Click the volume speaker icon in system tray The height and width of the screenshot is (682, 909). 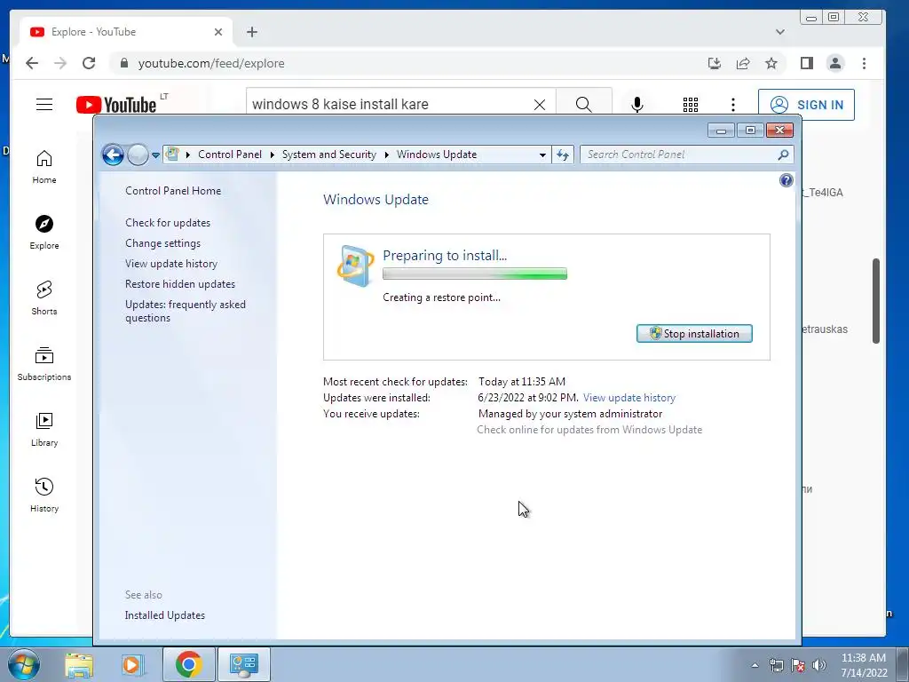point(818,664)
